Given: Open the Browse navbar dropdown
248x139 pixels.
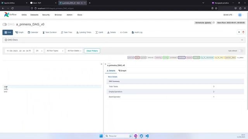Looking at the screenshot, I should [x=59, y=15].
